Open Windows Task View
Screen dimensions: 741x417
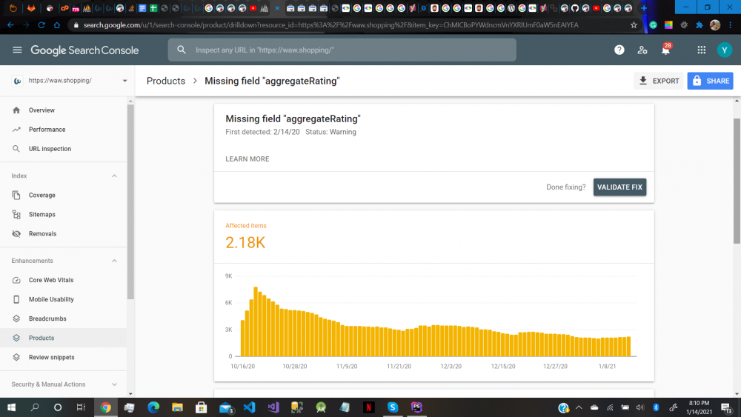click(81, 407)
